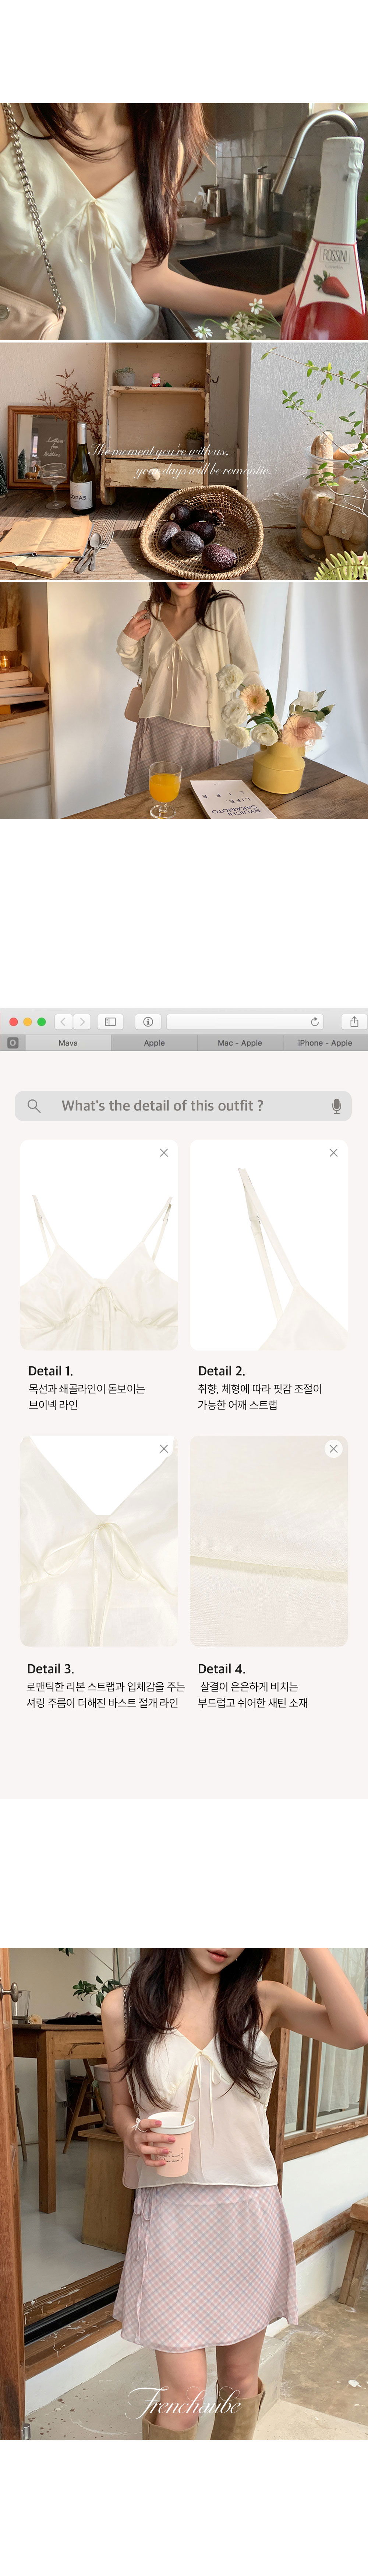368x2576 pixels.
Task: Close the Detail 2 card
Action: pyautogui.click(x=333, y=1152)
